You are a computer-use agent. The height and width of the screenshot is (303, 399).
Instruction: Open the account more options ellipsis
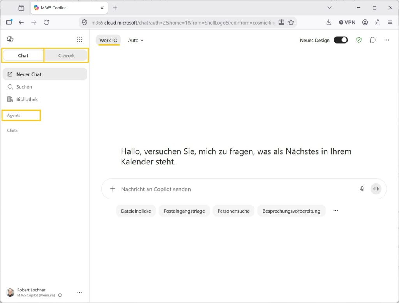[79, 292]
